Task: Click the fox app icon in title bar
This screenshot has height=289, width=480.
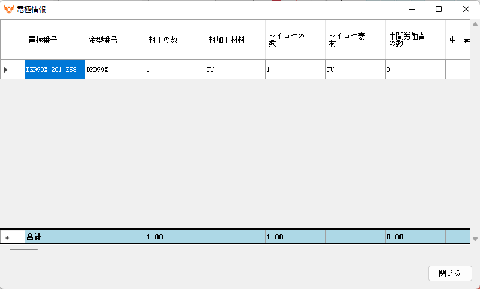Action: click(9, 10)
